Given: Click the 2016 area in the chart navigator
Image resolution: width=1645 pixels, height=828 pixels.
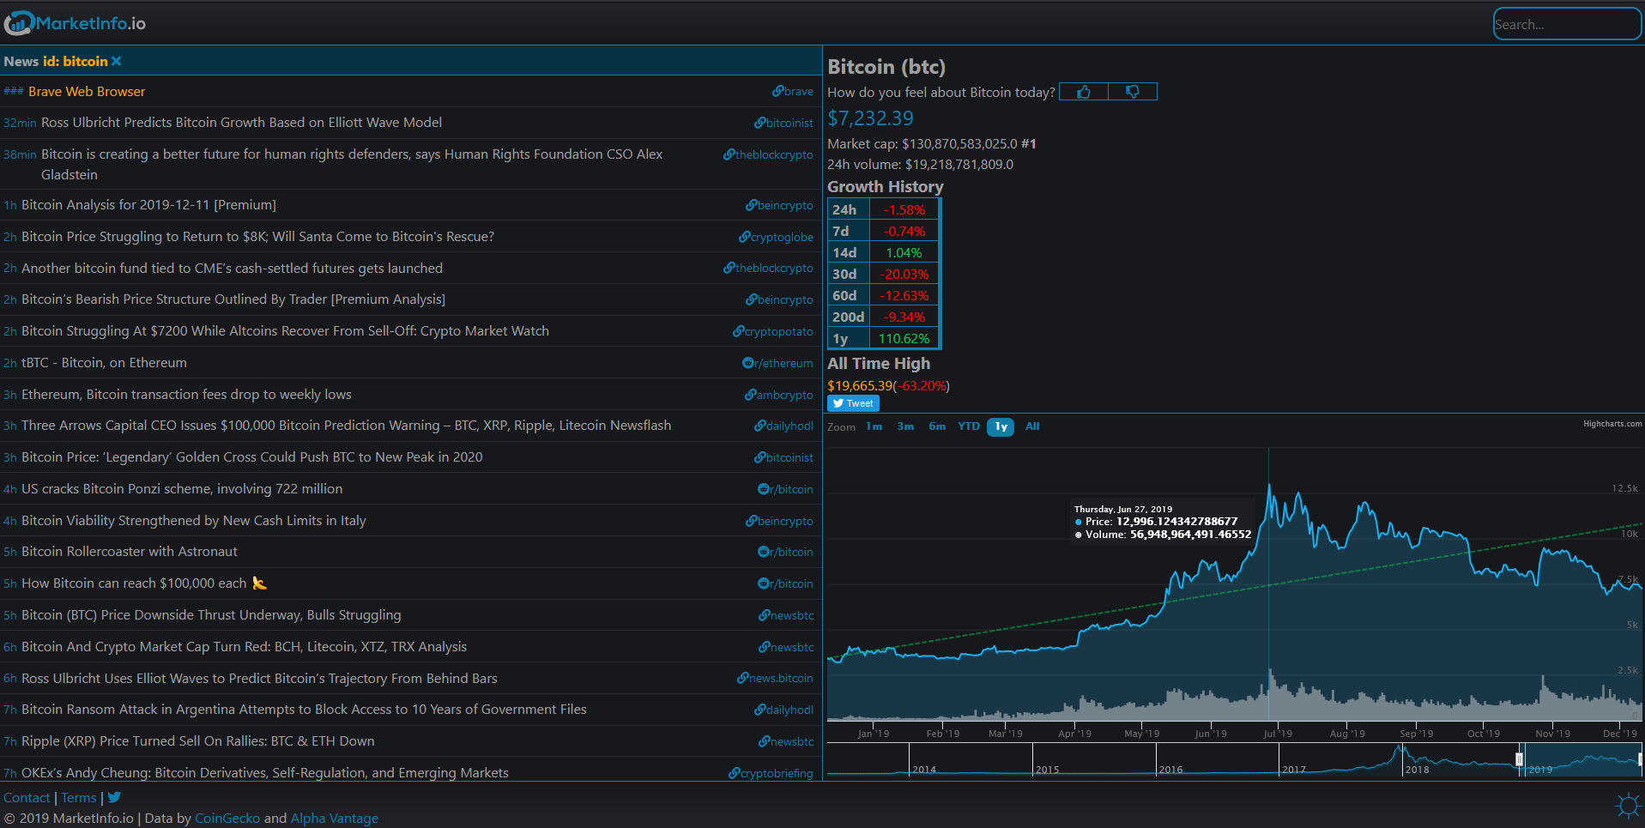Looking at the screenshot, I should (x=1217, y=760).
